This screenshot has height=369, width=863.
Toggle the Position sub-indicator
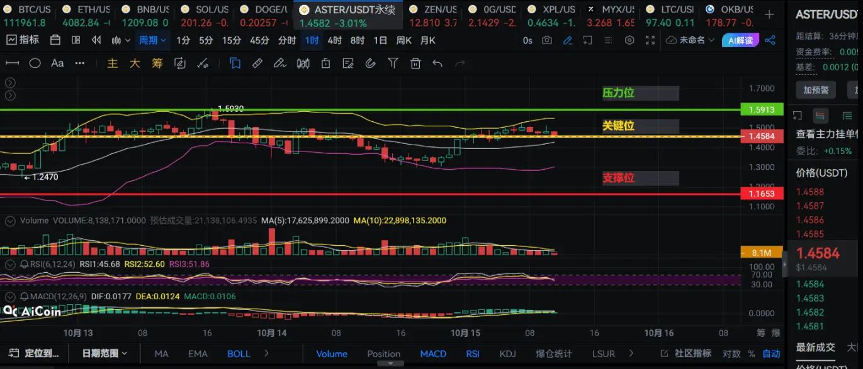(x=383, y=353)
